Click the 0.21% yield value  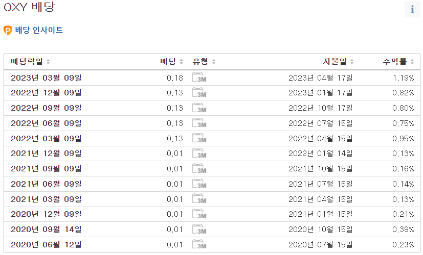(x=403, y=214)
